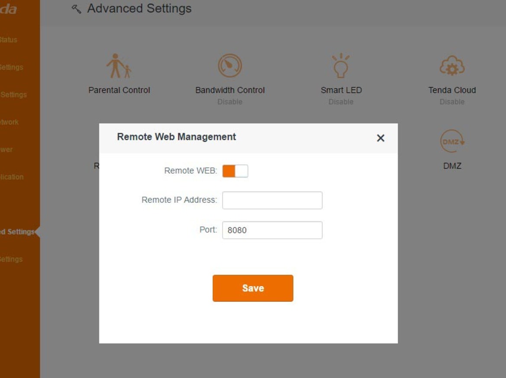Click Disable status under Smart LED
This screenshot has width=506, height=378.
341,102
